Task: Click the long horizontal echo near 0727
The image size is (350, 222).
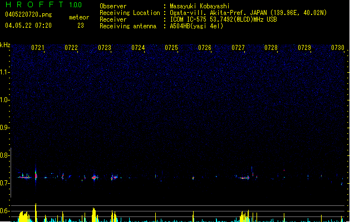Action: pos(244,178)
